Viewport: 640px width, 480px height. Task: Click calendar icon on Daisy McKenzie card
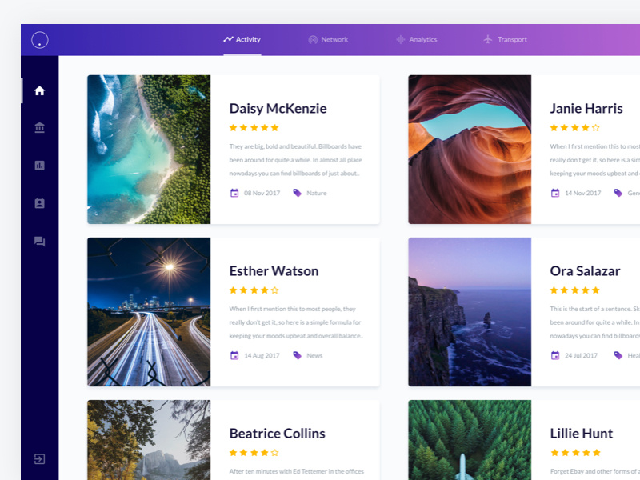click(234, 193)
